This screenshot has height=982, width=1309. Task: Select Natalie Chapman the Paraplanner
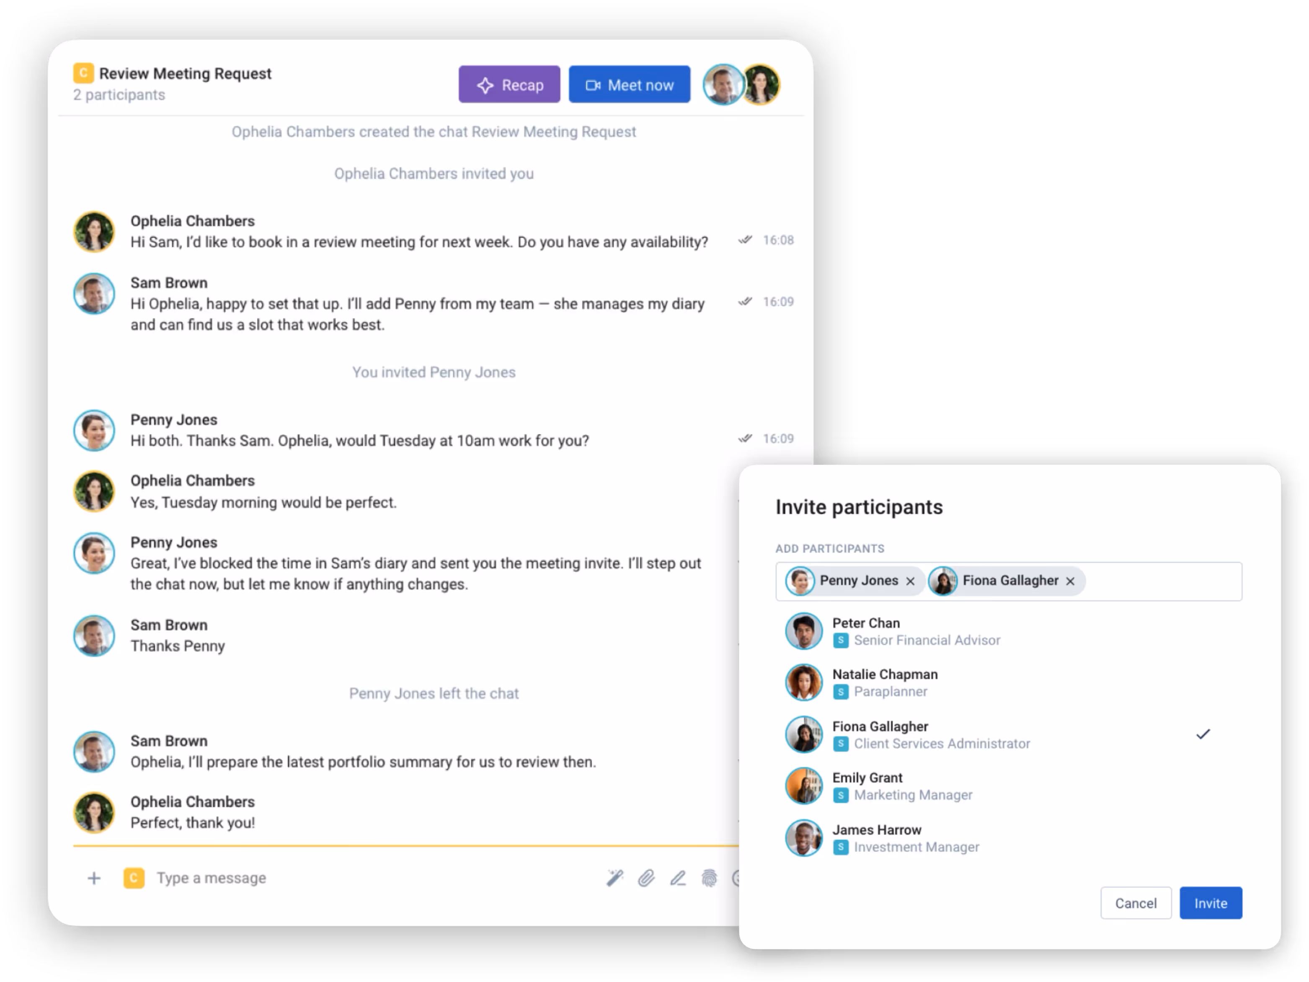pyautogui.click(x=1008, y=682)
